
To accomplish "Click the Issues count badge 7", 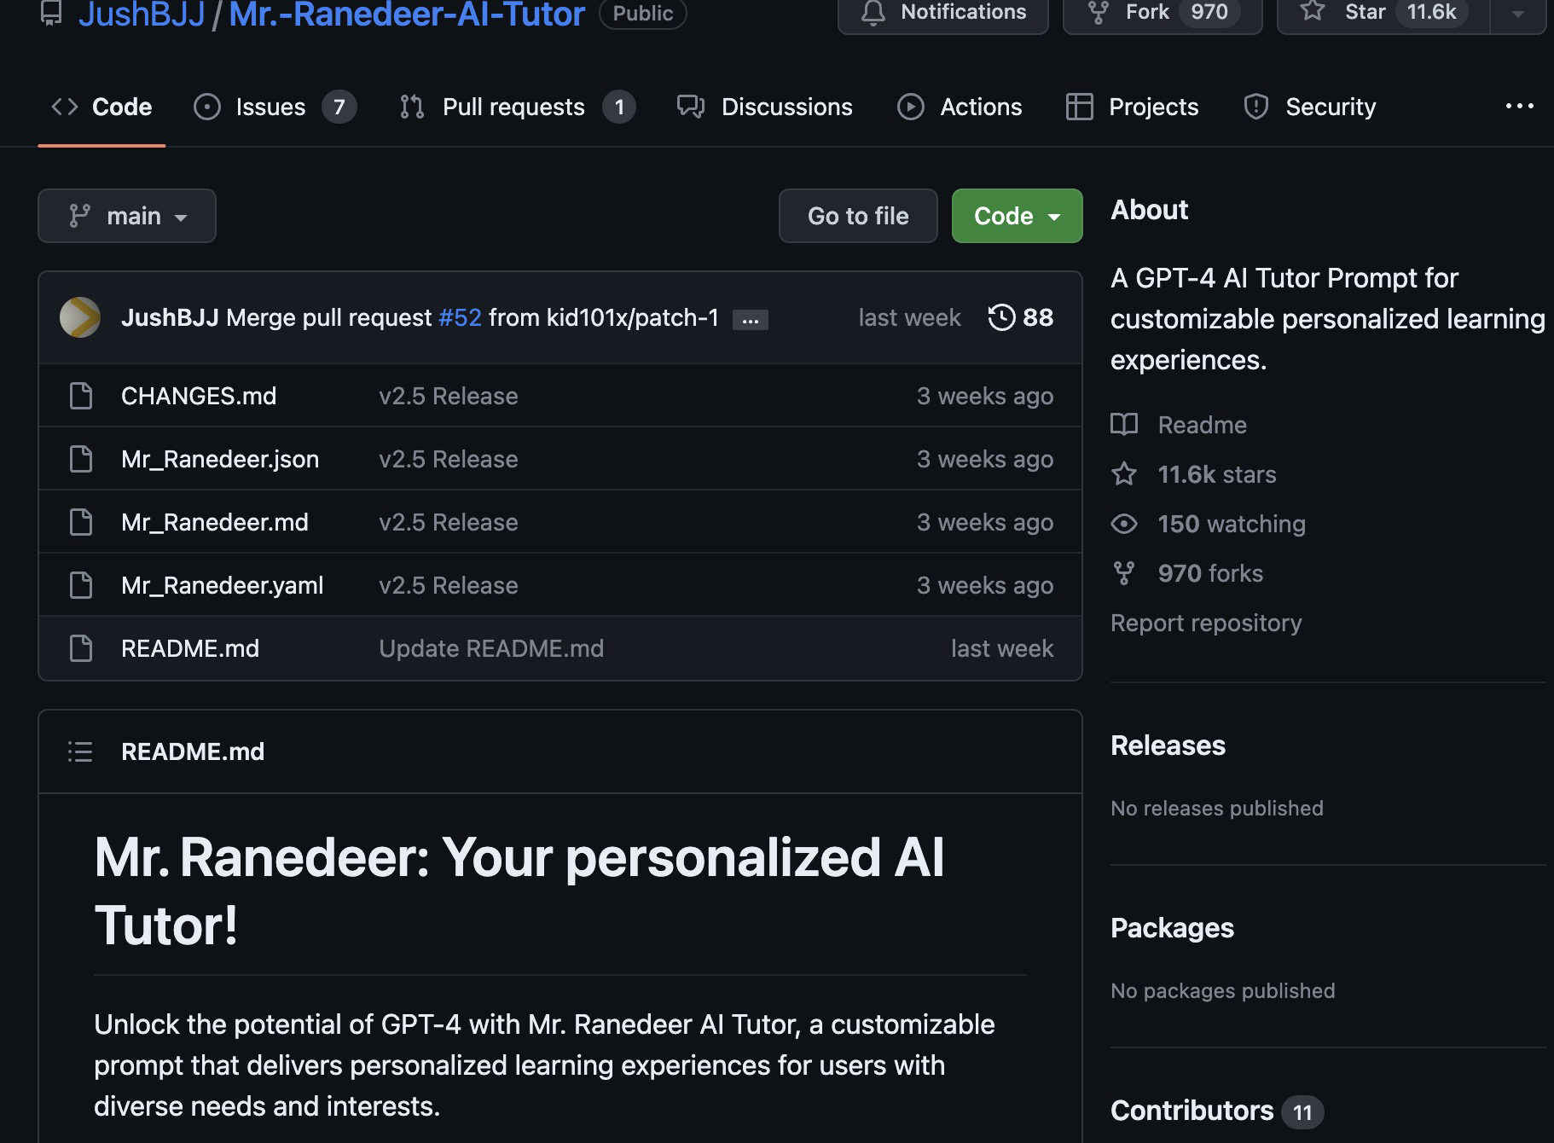I will (x=339, y=107).
